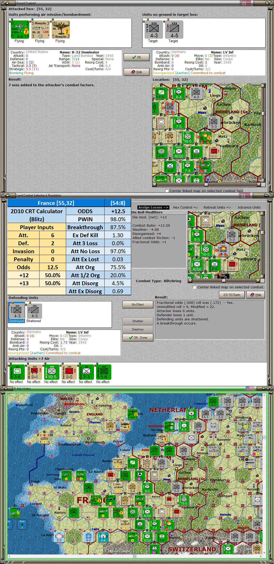Screen dimensions: 274x564
Task: Switch to Retreat Units step
Action: click(217, 207)
